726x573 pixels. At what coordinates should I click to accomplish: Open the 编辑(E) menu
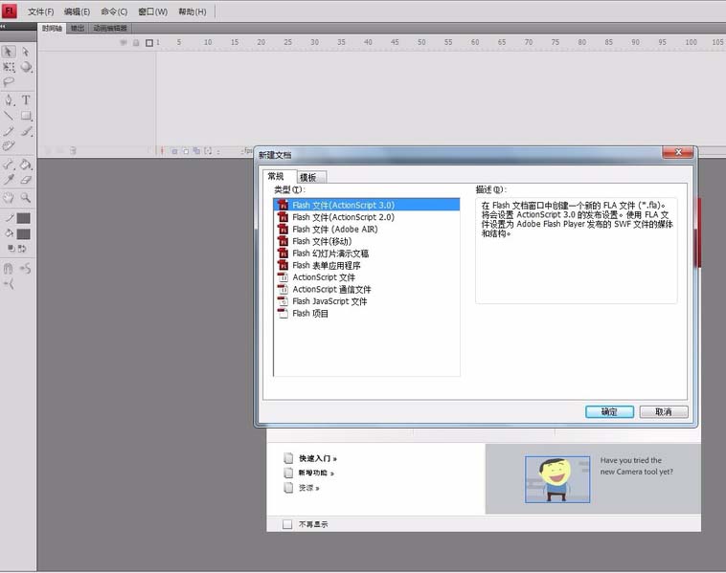[77, 11]
